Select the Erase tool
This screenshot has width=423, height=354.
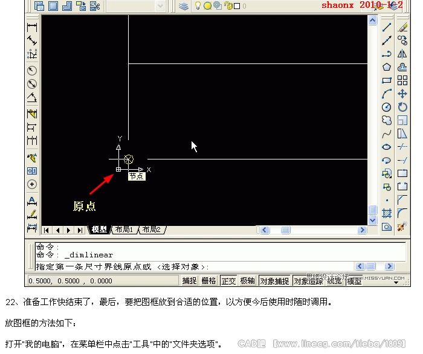[x=402, y=27]
